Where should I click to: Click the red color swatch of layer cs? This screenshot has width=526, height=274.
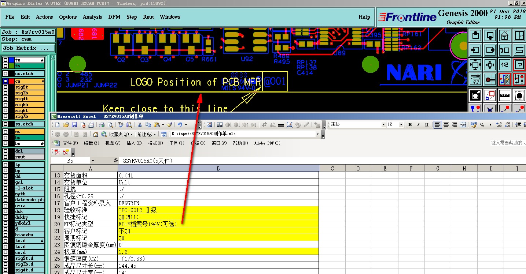[11, 81]
